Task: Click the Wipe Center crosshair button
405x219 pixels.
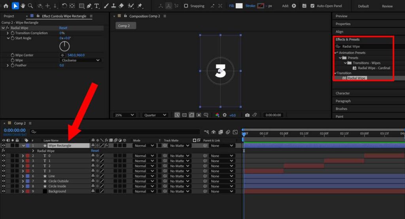Action: (x=62, y=55)
